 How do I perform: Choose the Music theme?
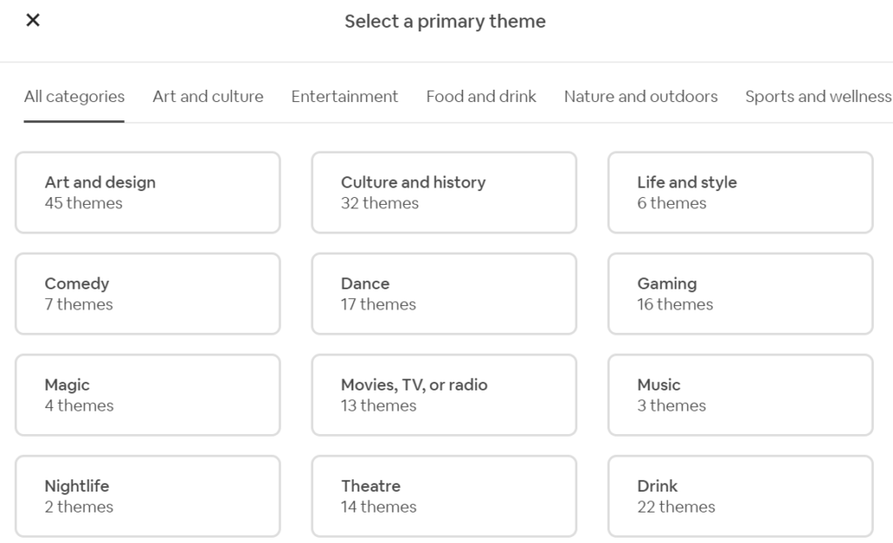[740, 394]
